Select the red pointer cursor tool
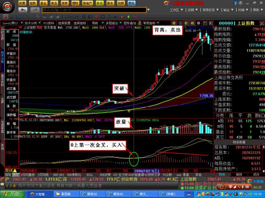The height and width of the screenshot is (198, 265). [5, 17]
